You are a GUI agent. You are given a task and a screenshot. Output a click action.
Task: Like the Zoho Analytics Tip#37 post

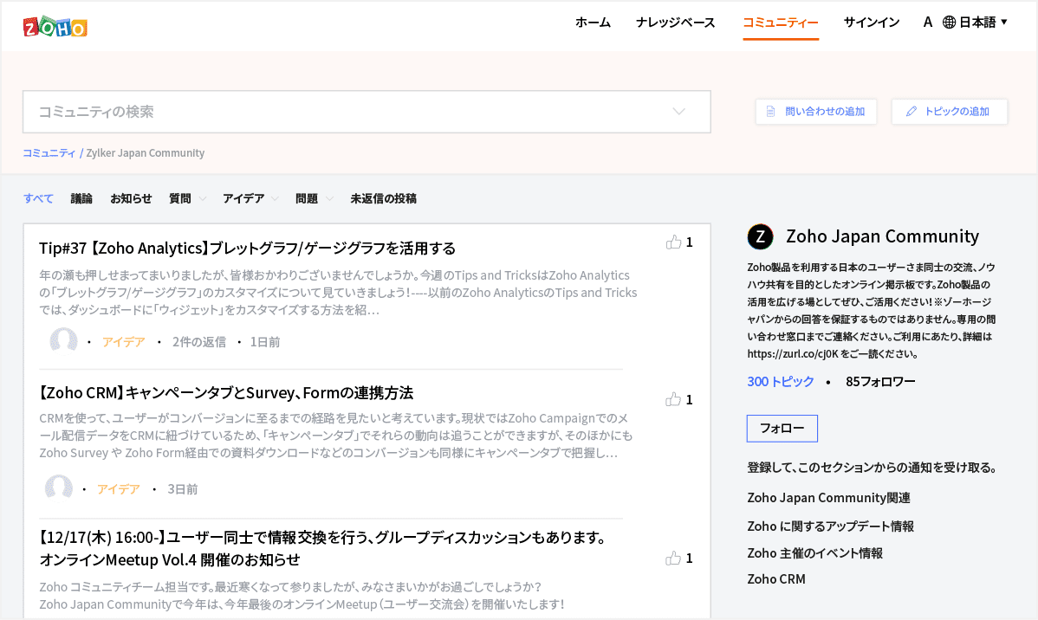(x=673, y=242)
